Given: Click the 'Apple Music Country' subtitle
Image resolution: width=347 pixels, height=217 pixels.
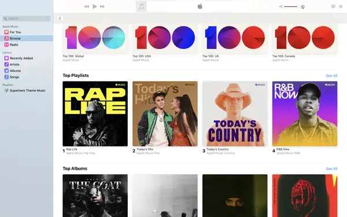Looking at the screenshot, I should click(221, 153).
